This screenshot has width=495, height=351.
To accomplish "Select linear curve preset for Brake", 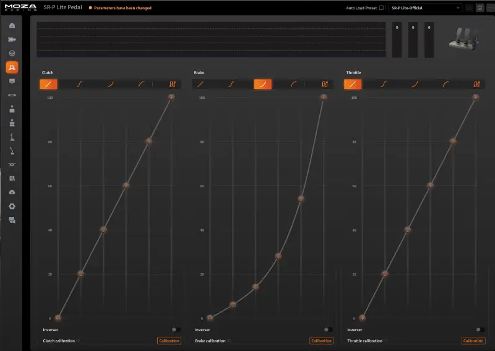I will pos(201,84).
